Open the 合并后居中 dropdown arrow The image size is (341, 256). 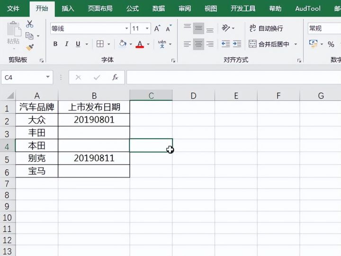coord(296,44)
